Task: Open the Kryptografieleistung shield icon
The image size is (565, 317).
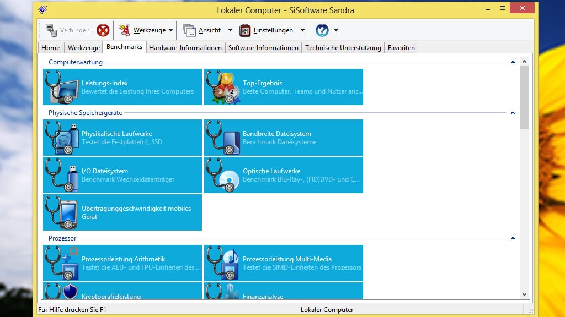Action: click(62, 291)
